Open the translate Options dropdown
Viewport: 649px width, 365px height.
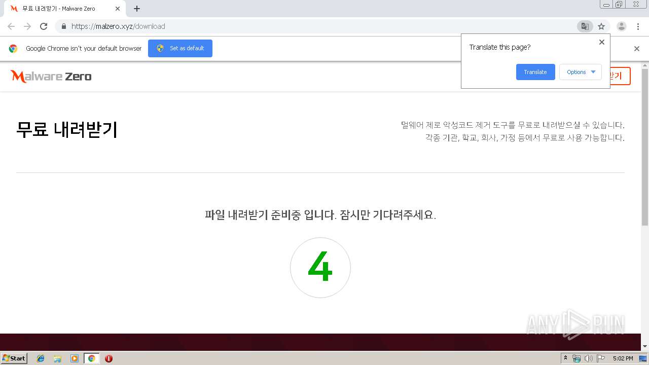click(581, 72)
